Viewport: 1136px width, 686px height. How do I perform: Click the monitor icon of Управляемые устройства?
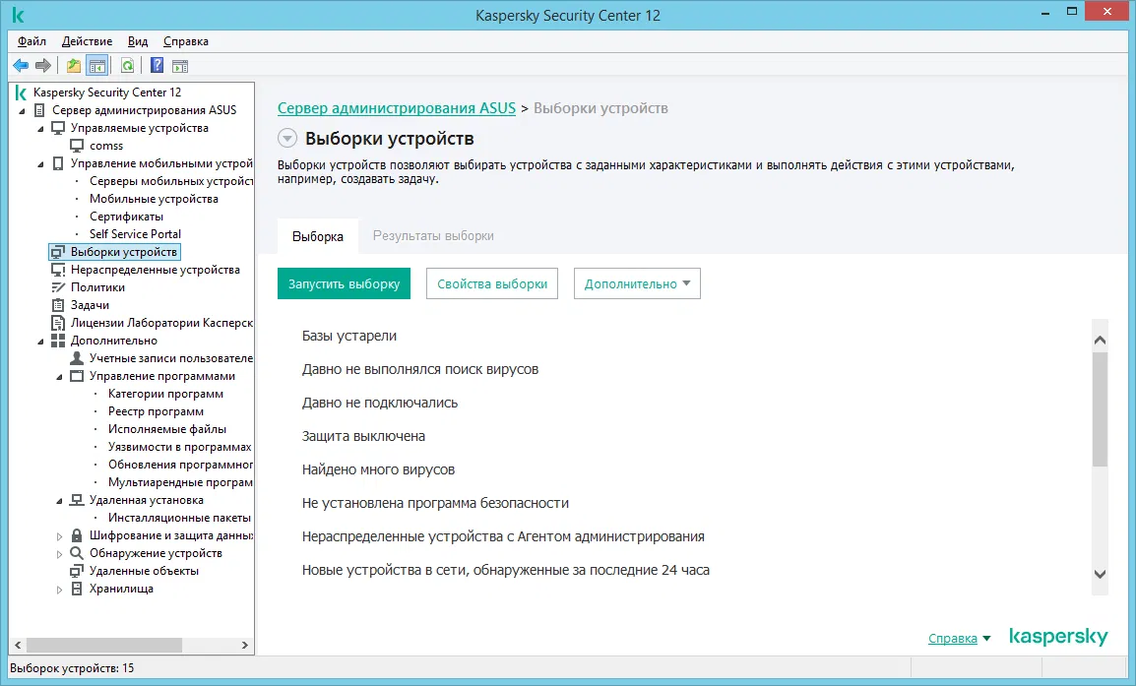pyautogui.click(x=58, y=128)
